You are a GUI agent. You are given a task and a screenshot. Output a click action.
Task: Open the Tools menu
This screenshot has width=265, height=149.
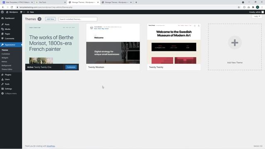tap(11, 84)
